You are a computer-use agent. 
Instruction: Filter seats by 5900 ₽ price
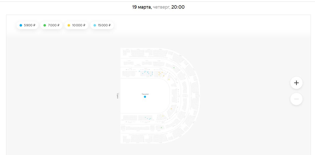pyautogui.click(x=27, y=25)
